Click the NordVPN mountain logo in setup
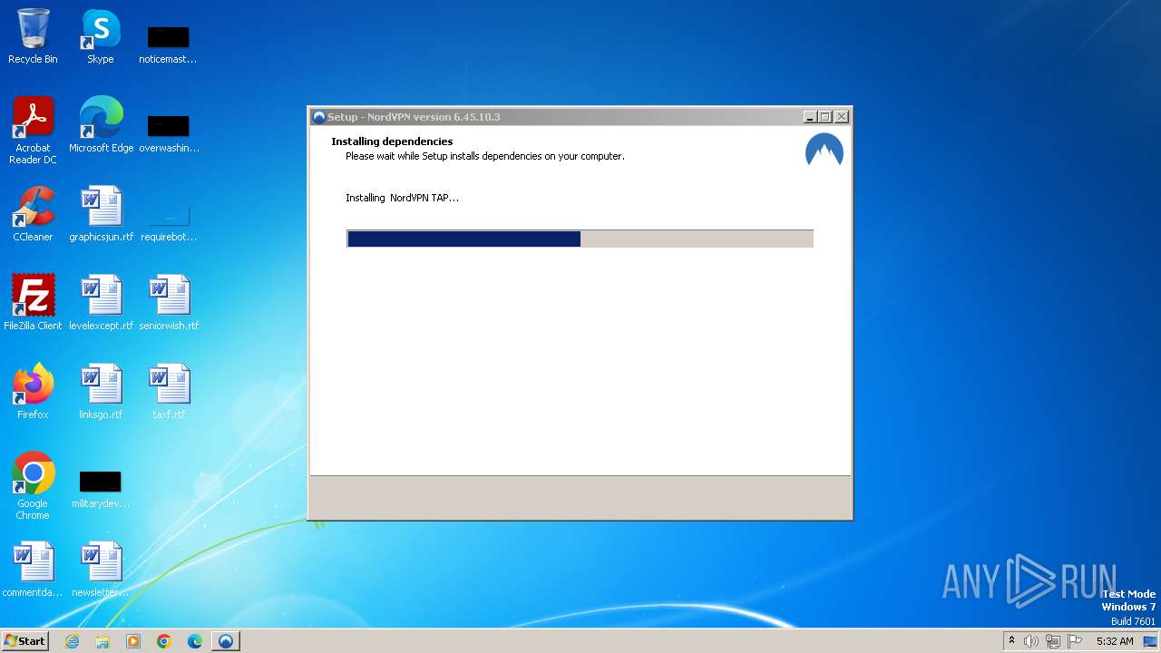The image size is (1161, 653). (824, 151)
